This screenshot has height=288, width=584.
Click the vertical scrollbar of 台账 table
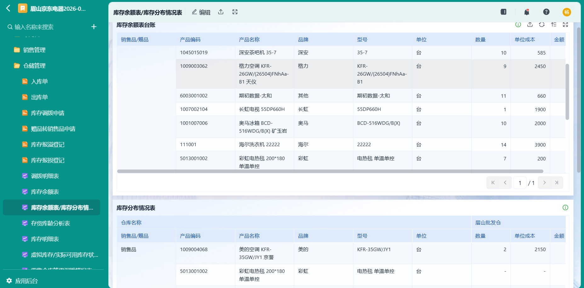[x=567, y=92]
